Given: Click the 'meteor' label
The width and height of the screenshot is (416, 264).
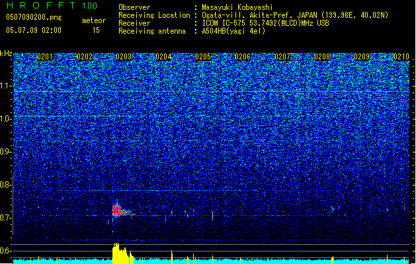Looking at the screenshot, I should [94, 20].
